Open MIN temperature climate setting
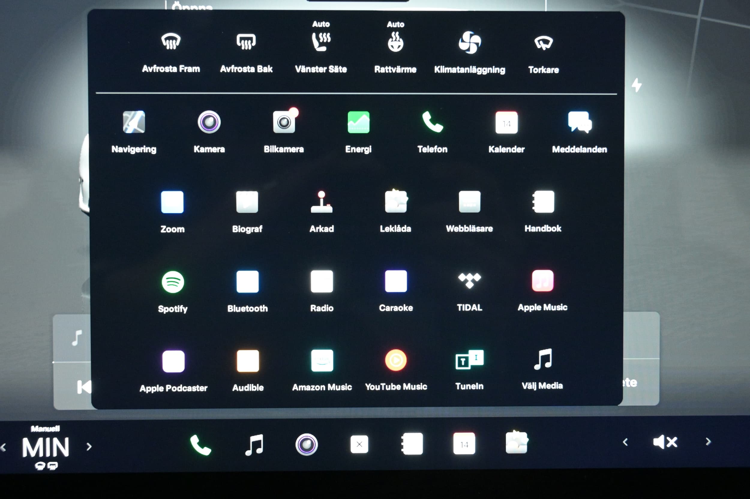 46,447
